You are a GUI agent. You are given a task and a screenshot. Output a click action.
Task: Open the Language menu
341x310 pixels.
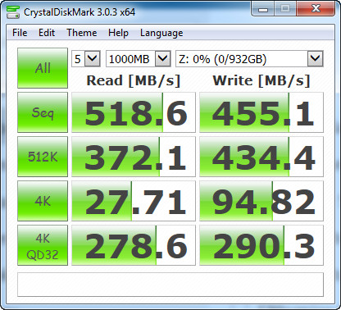[x=161, y=33]
